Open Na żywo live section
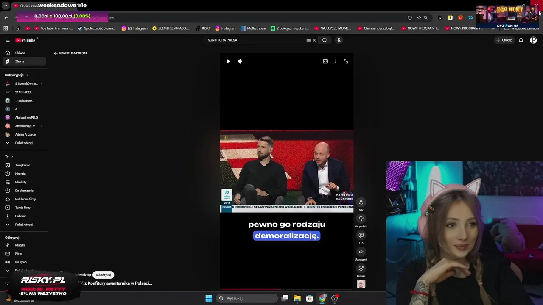 [x=24, y=262]
